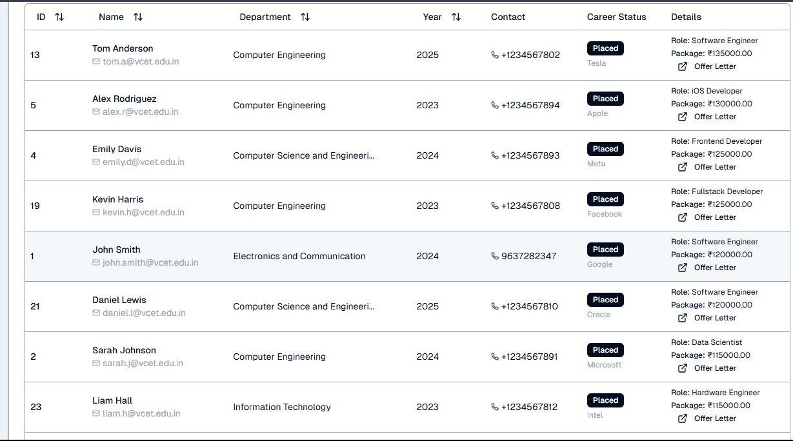Click the Contact column header
Viewport: 793px width, 441px height.
[x=508, y=17]
